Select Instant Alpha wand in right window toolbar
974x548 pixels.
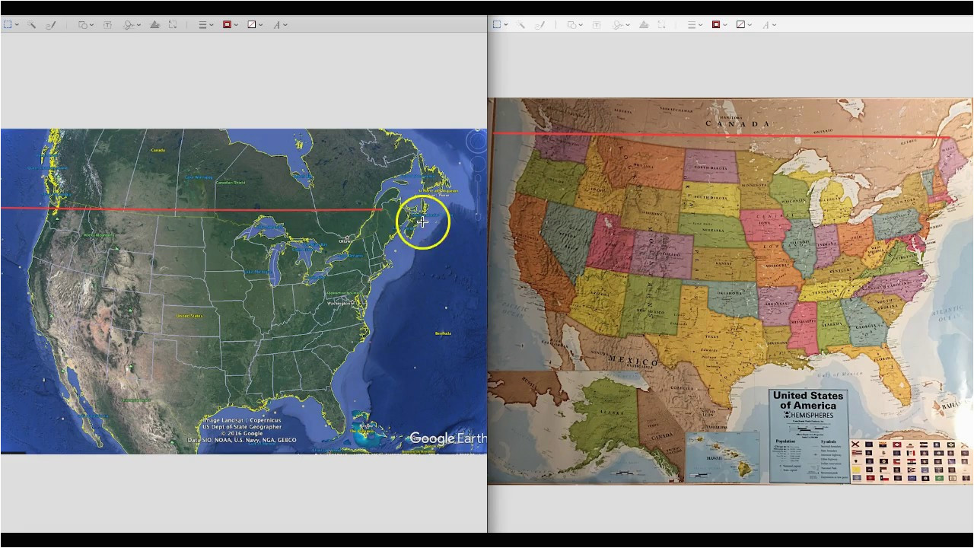pyautogui.click(x=520, y=24)
